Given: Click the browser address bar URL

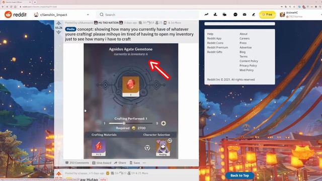Looking at the screenshot, I should click(x=39, y=7).
